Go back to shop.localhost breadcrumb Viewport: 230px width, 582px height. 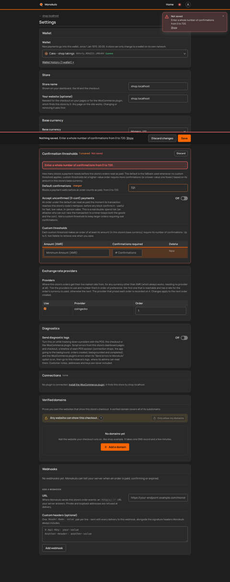tap(49, 16)
